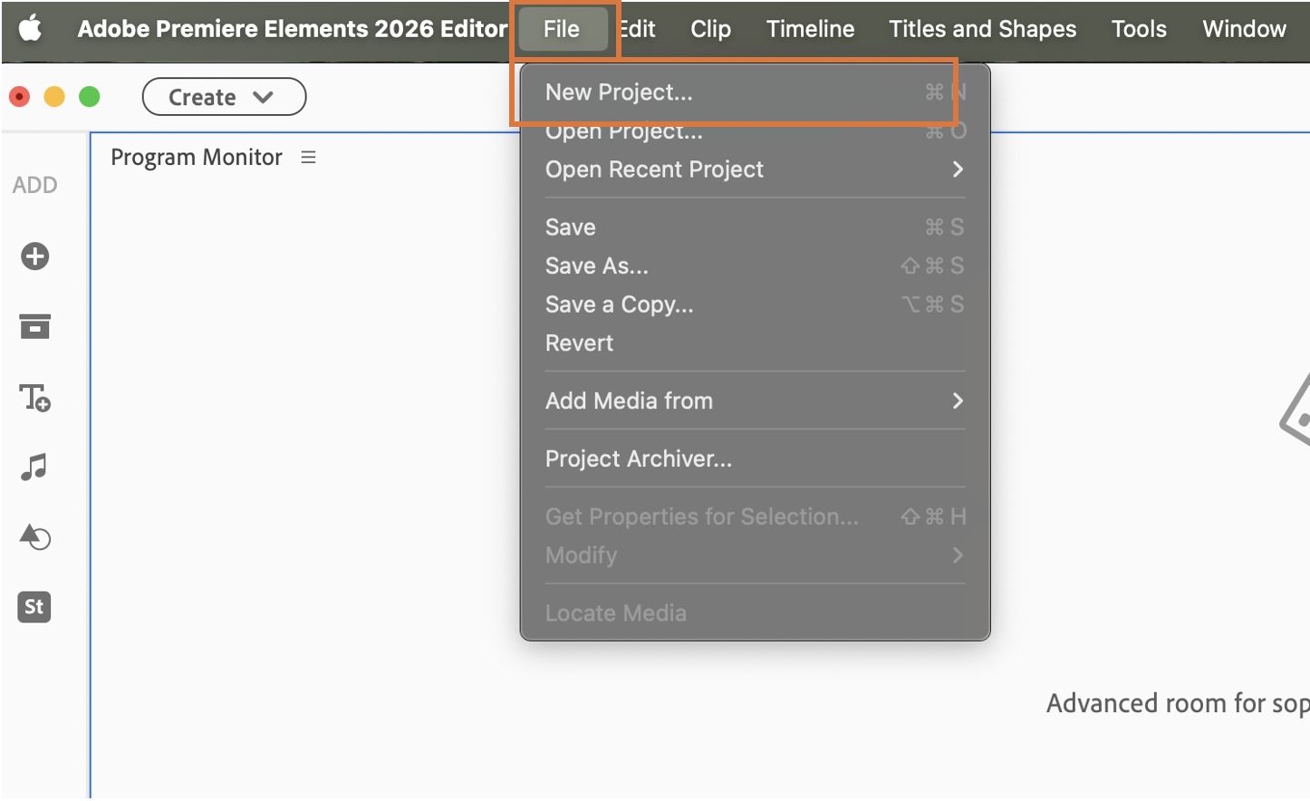Viewport: 1310px width, 801px height.
Task: Open the Apple menu
Action: [31, 29]
